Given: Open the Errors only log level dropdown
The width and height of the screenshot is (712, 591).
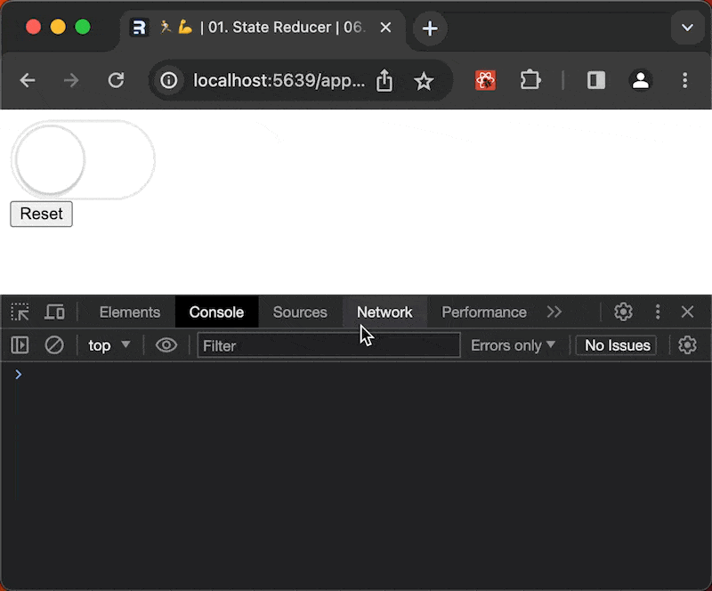Looking at the screenshot, I should tap(513, 345).
